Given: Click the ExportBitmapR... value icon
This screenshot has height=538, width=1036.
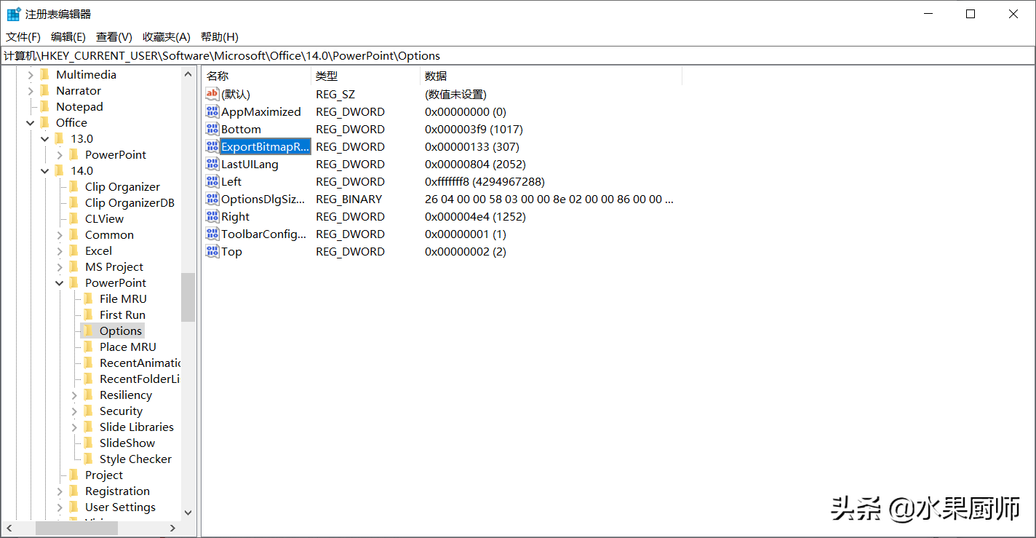Looking at the screenshot, I should [212, 146].
